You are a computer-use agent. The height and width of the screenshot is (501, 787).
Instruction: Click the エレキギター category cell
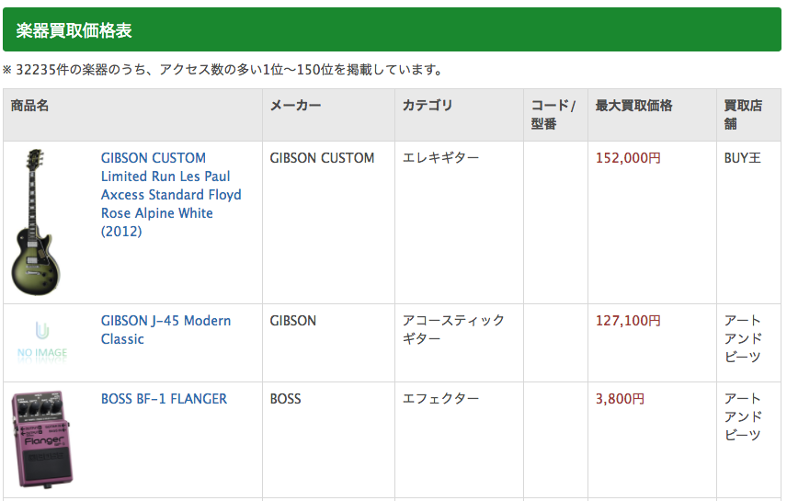point(440,158)
